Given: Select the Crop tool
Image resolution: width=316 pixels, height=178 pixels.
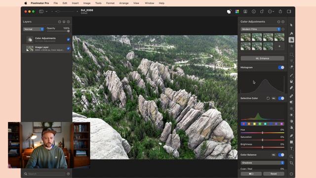Looking at the screenshot, I should (291, 163).
